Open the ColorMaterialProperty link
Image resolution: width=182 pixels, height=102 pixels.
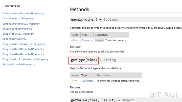click(18, 19)
